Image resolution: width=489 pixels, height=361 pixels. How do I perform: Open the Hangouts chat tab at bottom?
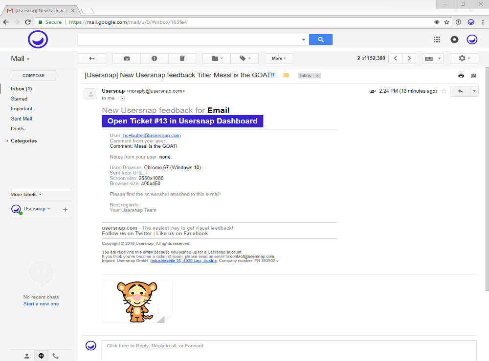[x=41, y=356]
